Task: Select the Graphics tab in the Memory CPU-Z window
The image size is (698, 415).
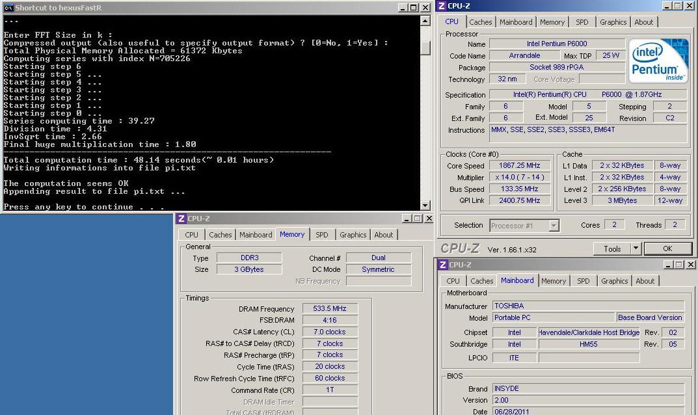Action: pos(353,235)
